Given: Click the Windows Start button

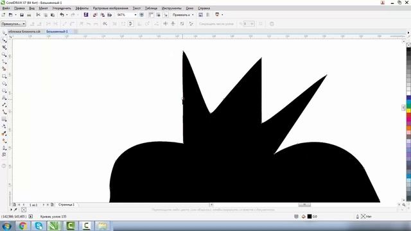Looking at the screenshot, I should click(6, 226).
